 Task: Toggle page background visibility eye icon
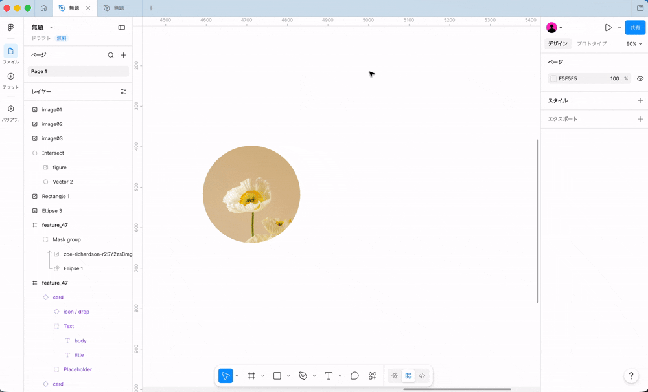[x=640, y=78]
